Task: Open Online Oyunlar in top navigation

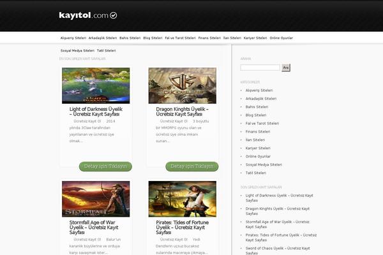Action: (281, 38)
